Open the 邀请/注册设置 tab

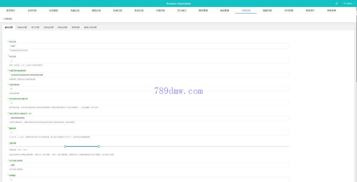click(x=90, y=27)
